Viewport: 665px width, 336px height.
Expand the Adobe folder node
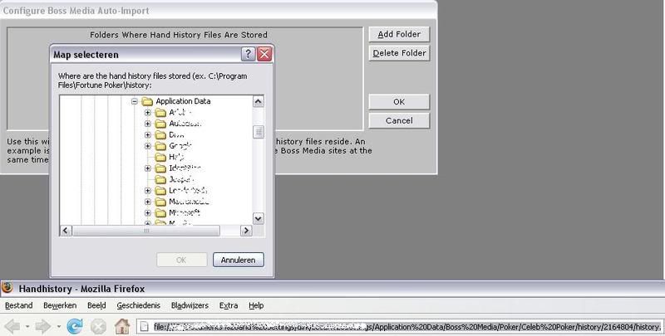[148, 113]
